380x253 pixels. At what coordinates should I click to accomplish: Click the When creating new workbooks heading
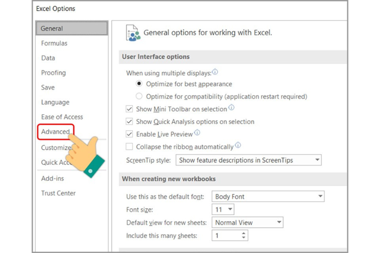pos(169,179)
